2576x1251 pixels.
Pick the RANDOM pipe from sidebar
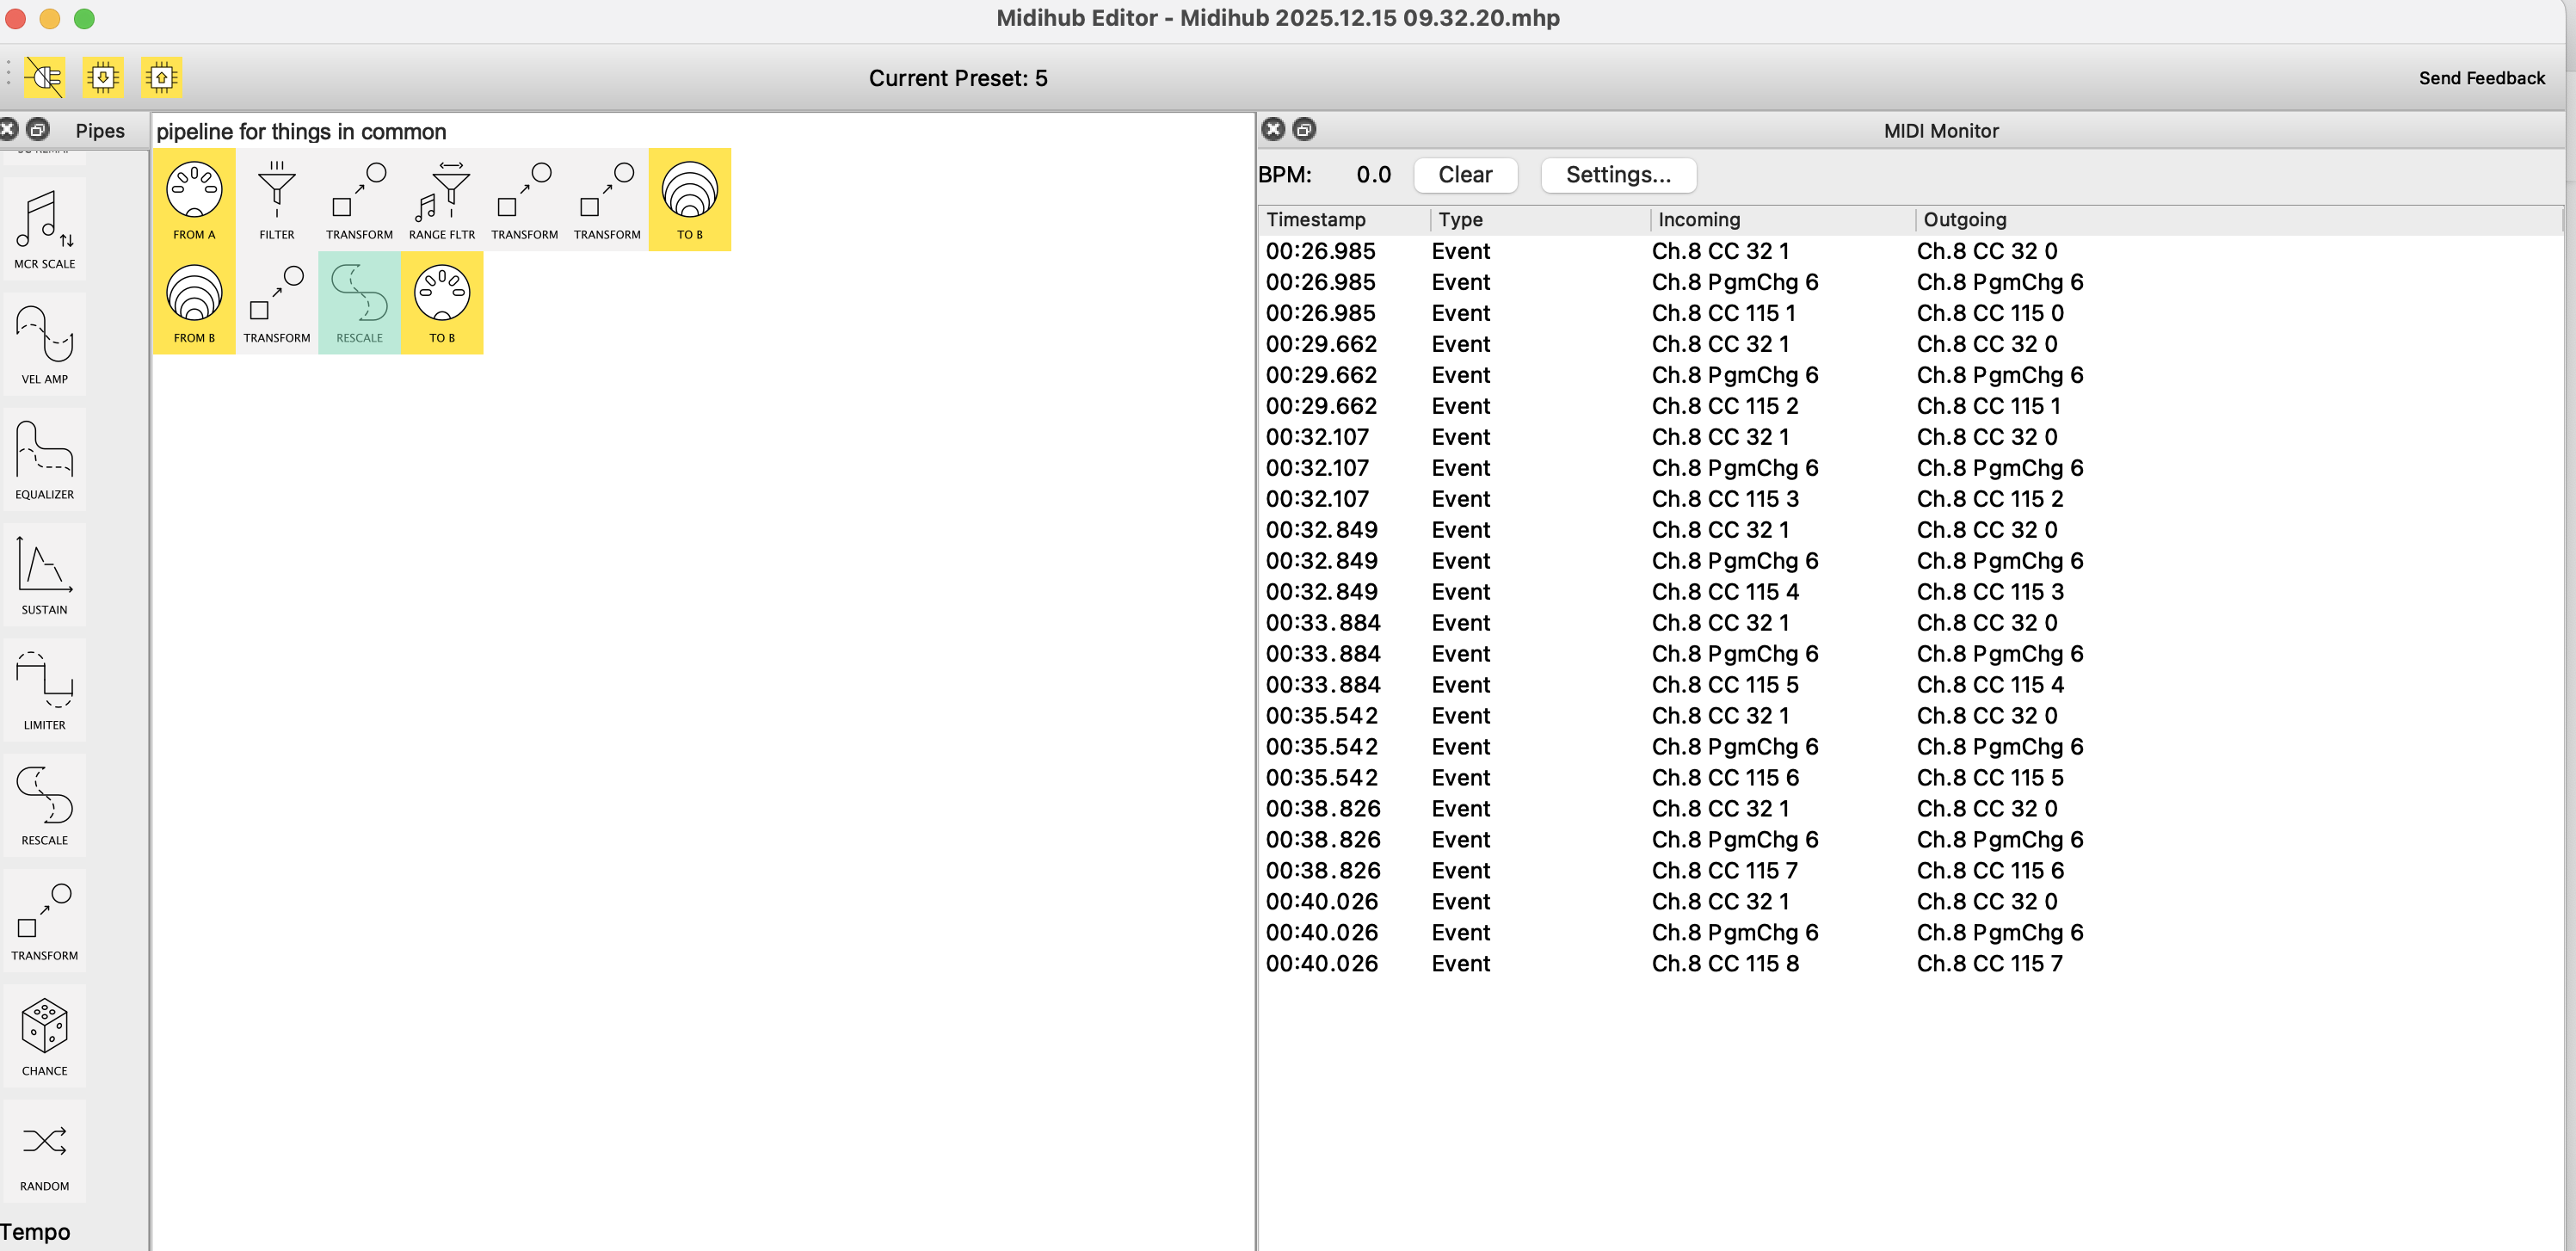pyautogui.click(x=44, y=1150)
